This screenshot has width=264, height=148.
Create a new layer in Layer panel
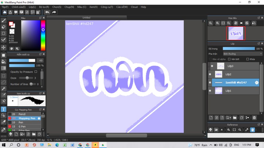[x=211, y=118]
